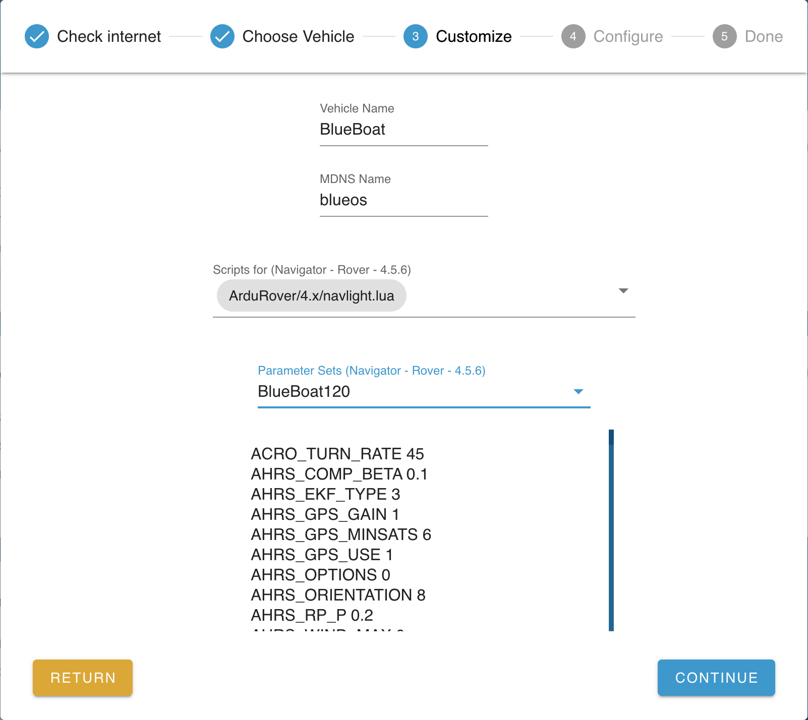Click the CONTINUE button
The width and height of the screenshot is (808, 720).
[x=716, y=678]
